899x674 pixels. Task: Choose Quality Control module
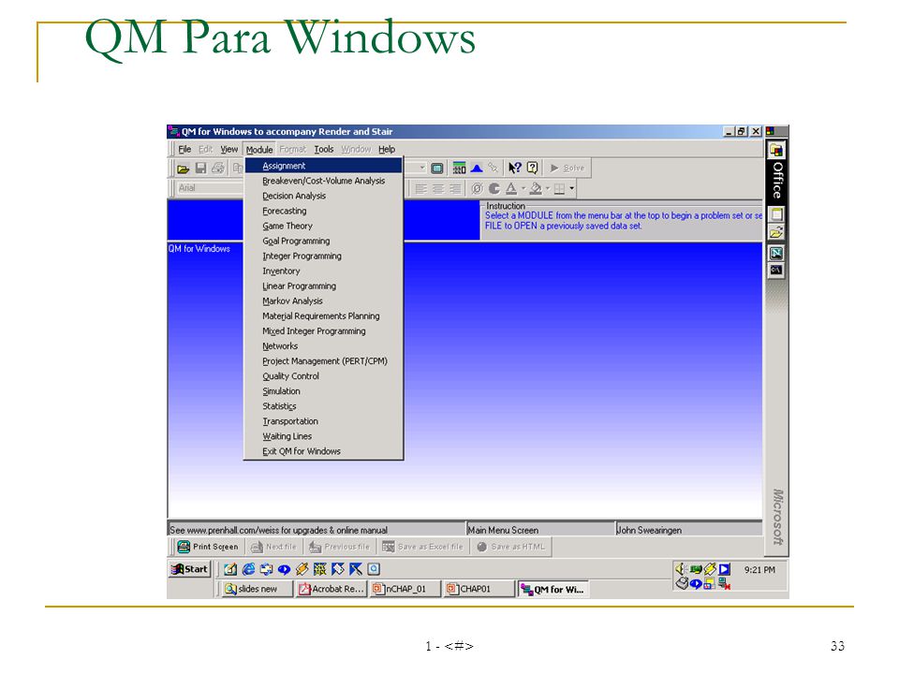coord(323,376)
